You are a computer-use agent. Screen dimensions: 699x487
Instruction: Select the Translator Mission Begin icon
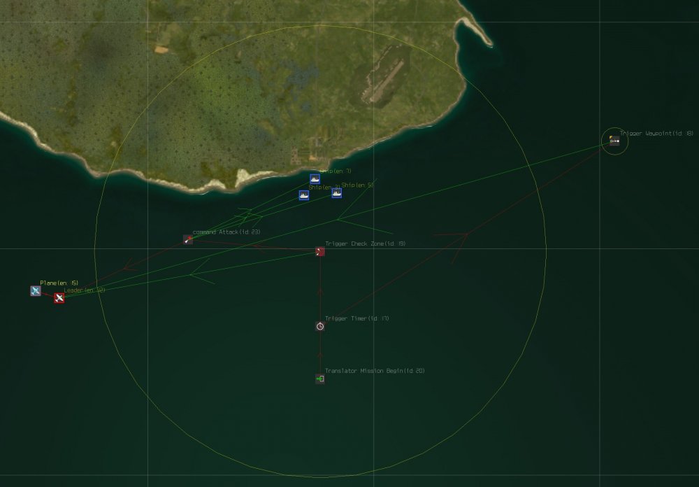click(320, 379)
